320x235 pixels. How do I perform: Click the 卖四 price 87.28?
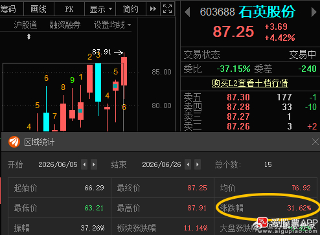tap(238, 107)
